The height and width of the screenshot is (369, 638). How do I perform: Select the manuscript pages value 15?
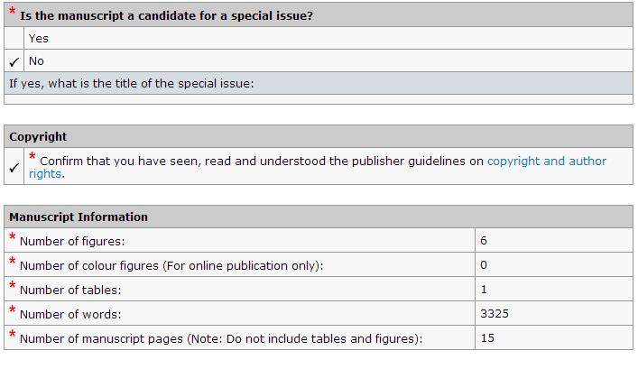(488, 338)
